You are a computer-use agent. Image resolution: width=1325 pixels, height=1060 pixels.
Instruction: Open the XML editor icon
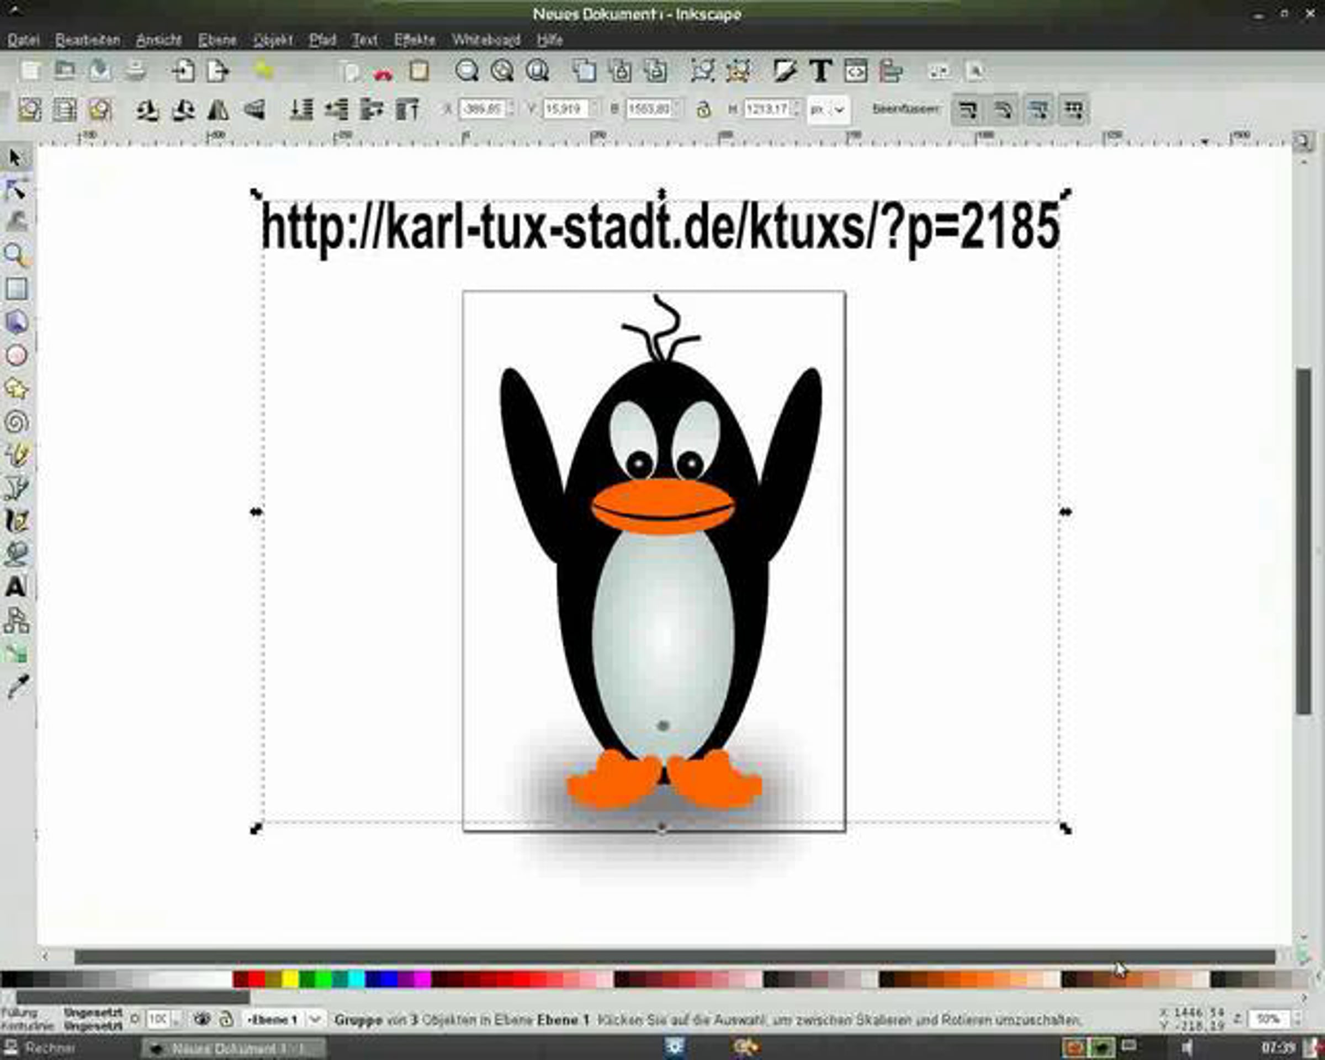[x=856, y=71]
